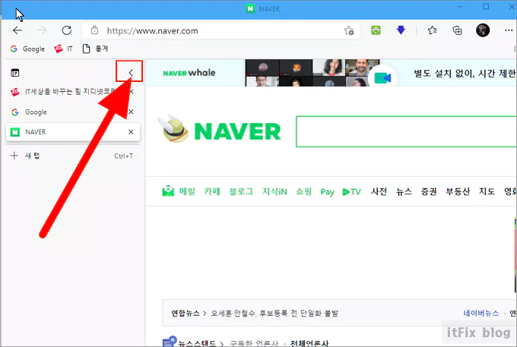Open the 네이버뉴스 link
Screen dimensions: 517x347
(481, 313)
